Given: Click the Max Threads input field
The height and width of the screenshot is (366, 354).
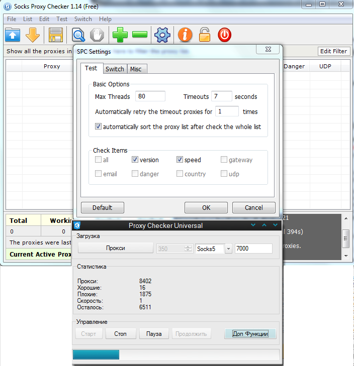Looking at the screenshot, I should pyautogui.click(x=150, y=96).
